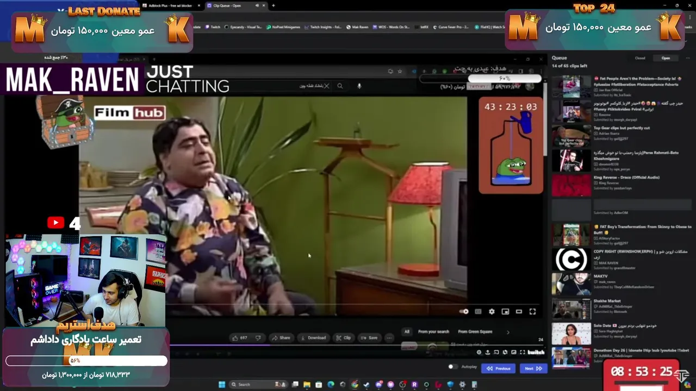Open the Windows Start menu
The image size is (696, 391).
222,384
